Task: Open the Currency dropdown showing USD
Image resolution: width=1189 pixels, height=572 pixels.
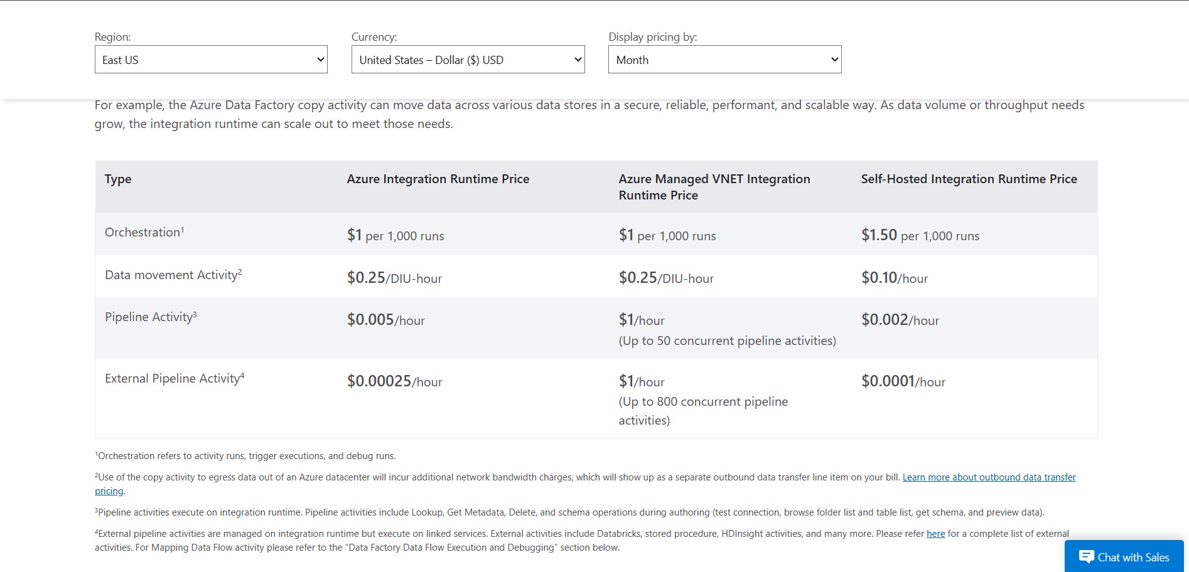Action: pos(468,60)
